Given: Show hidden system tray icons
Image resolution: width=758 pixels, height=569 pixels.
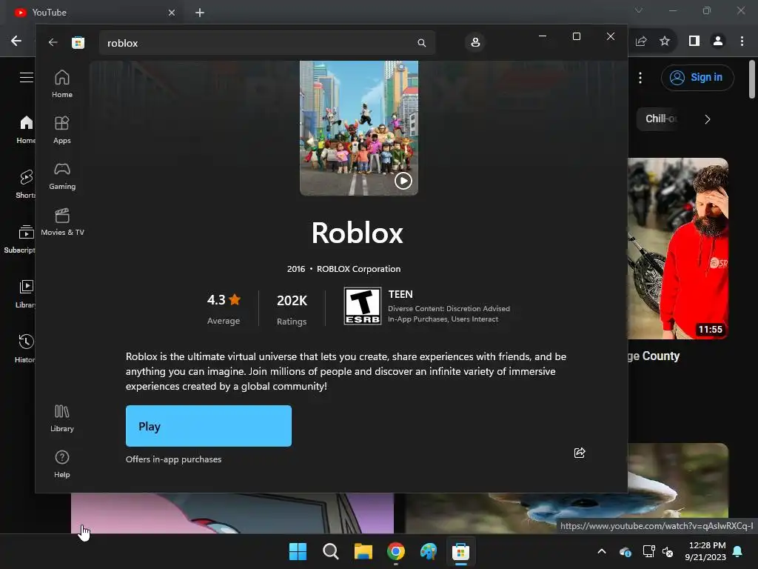Looking at the screenshot, I should point(602,551).
